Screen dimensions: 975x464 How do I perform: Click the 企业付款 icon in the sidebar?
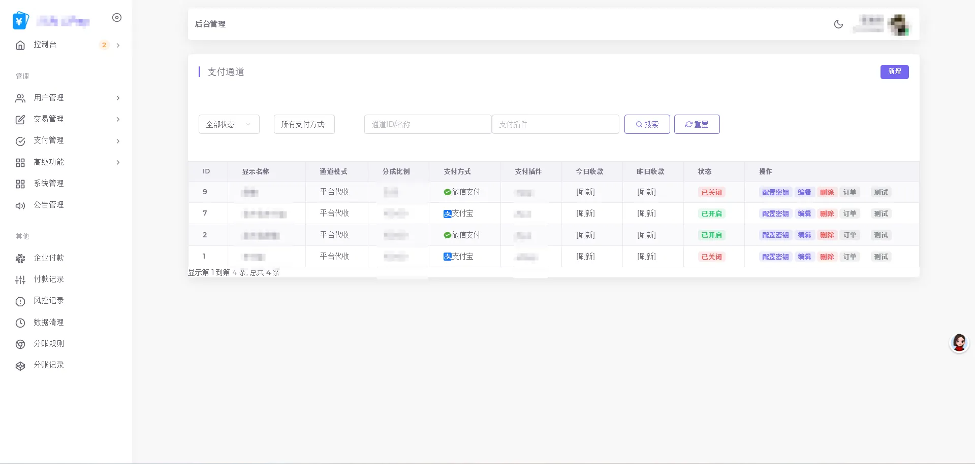click(20, 258)
